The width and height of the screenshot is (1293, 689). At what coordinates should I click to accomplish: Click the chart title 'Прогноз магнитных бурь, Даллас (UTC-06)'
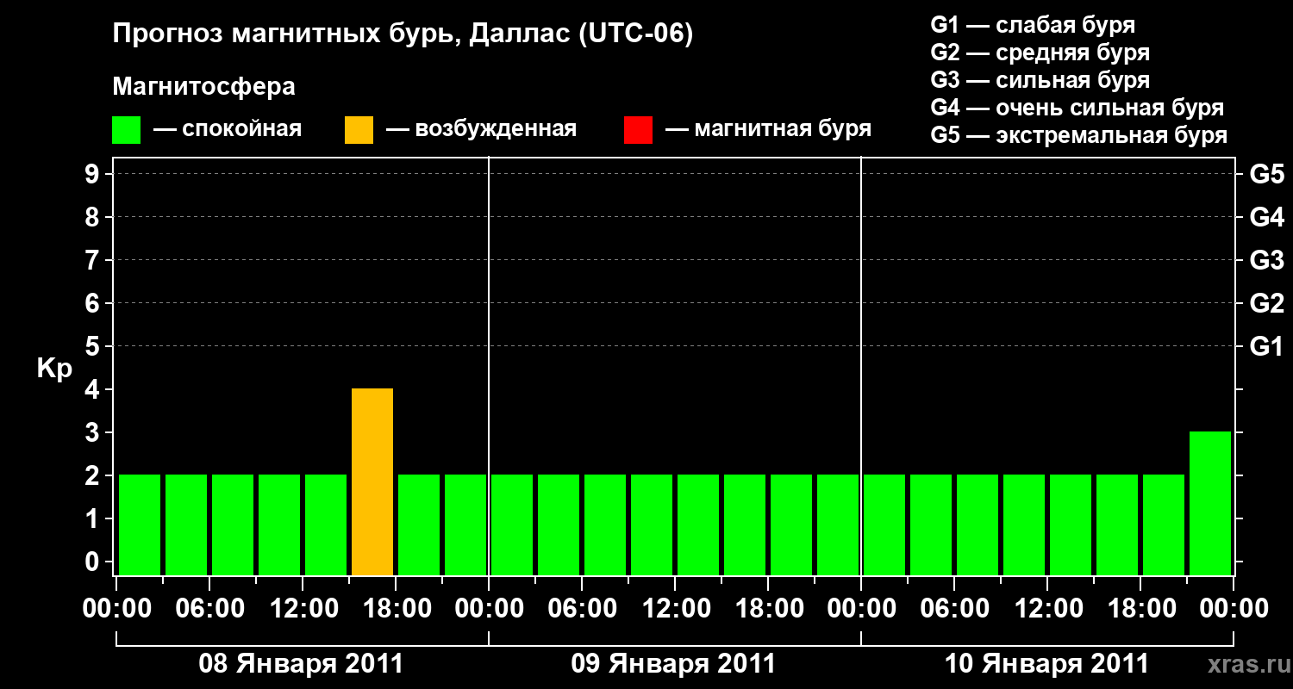click(403, 34)
